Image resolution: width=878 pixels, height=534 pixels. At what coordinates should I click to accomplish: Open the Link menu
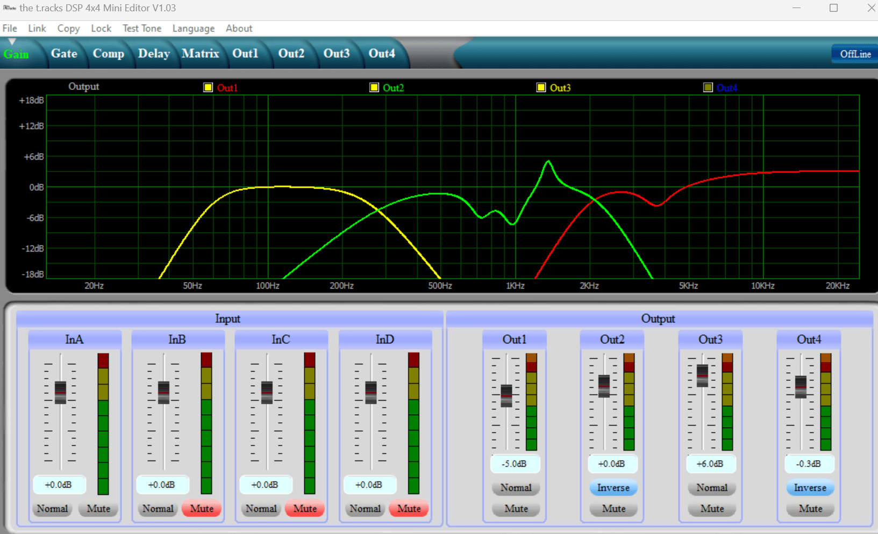point(37,28)
